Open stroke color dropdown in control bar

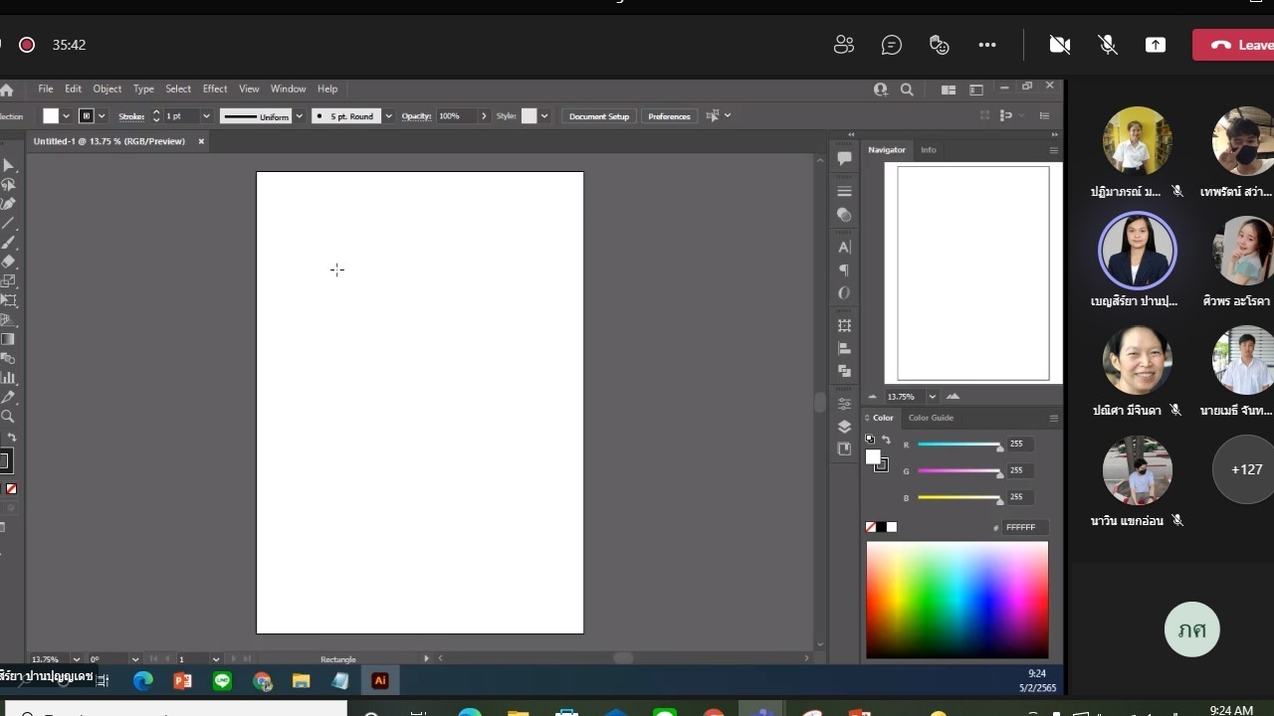[x=102, y=116]
